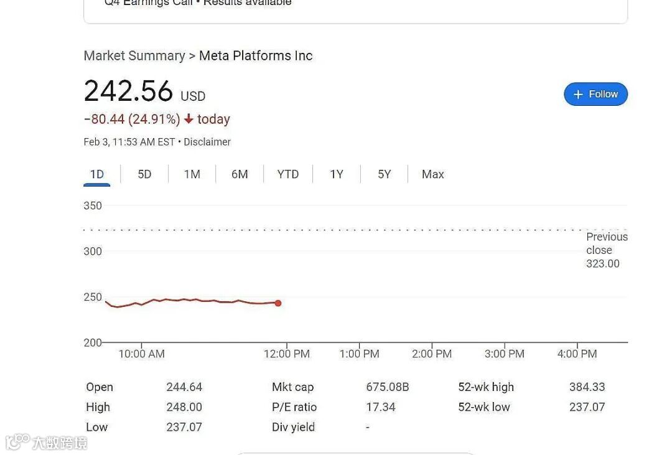View YTD stock performance
This screenshot has height=455, width=672.
coord(287,174)
